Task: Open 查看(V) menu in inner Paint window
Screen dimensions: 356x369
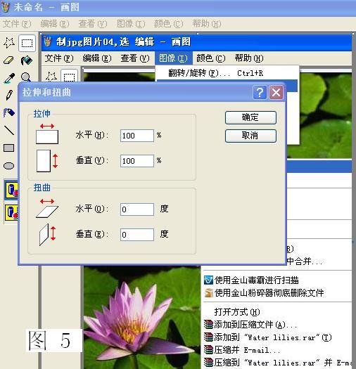Action: point(135,58)
